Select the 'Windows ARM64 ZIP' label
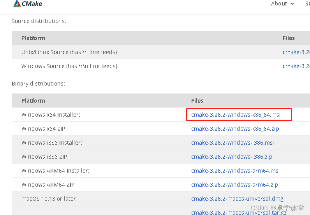Viewport: 310px width, 215px height. point(48,185)
